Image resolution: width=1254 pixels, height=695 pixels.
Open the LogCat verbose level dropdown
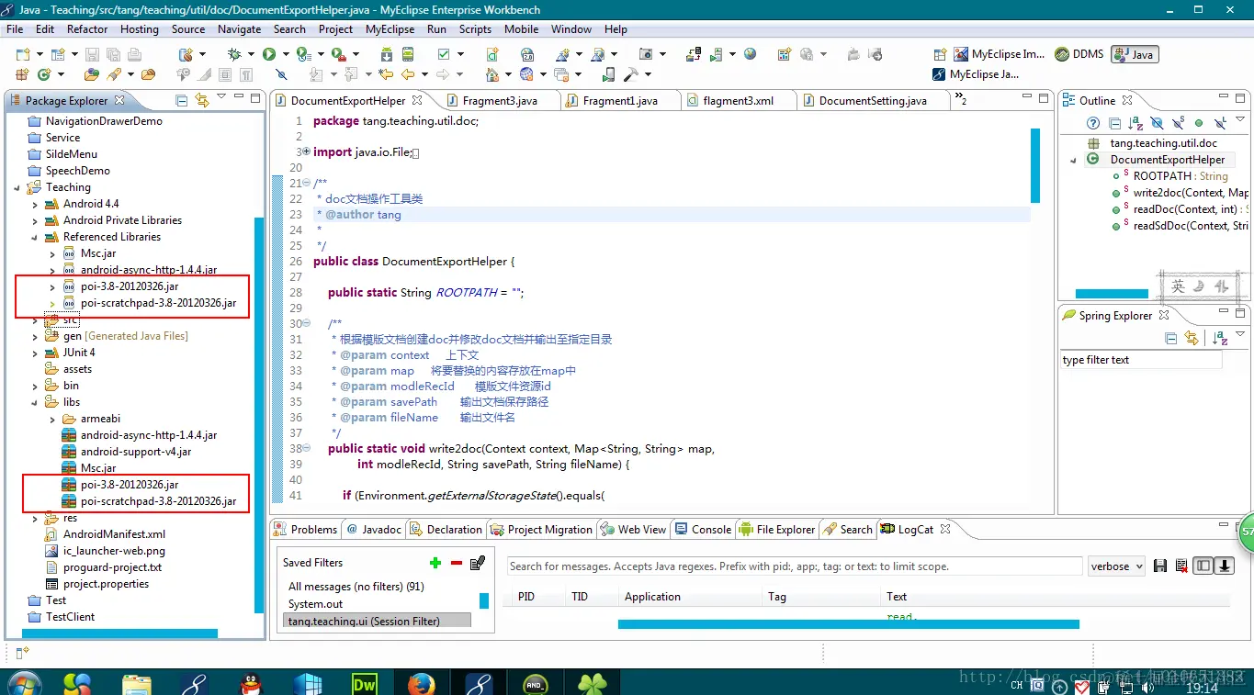(x=1116, y=566)
